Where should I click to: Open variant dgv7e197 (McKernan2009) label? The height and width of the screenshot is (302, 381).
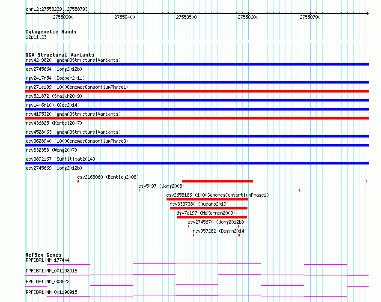[x=206, y=213]
